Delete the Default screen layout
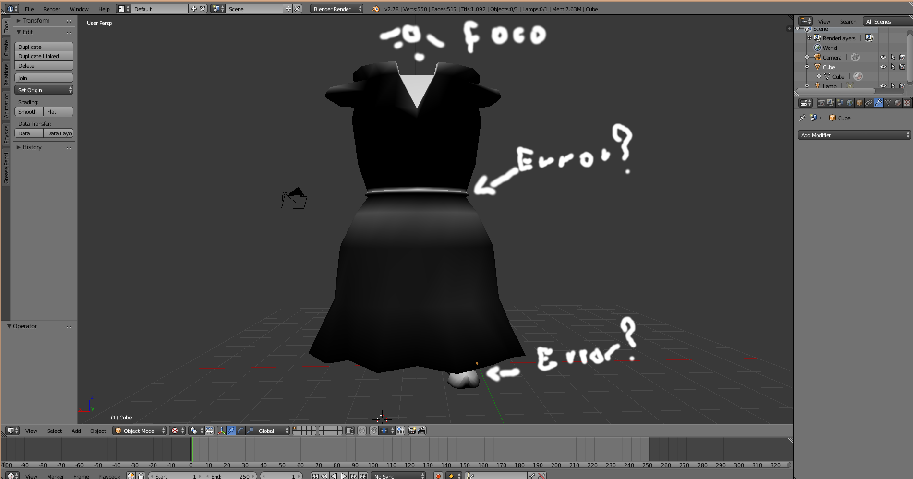Image resolution: width=913 pixels, height=479 pixels. [x=203, y=9]
